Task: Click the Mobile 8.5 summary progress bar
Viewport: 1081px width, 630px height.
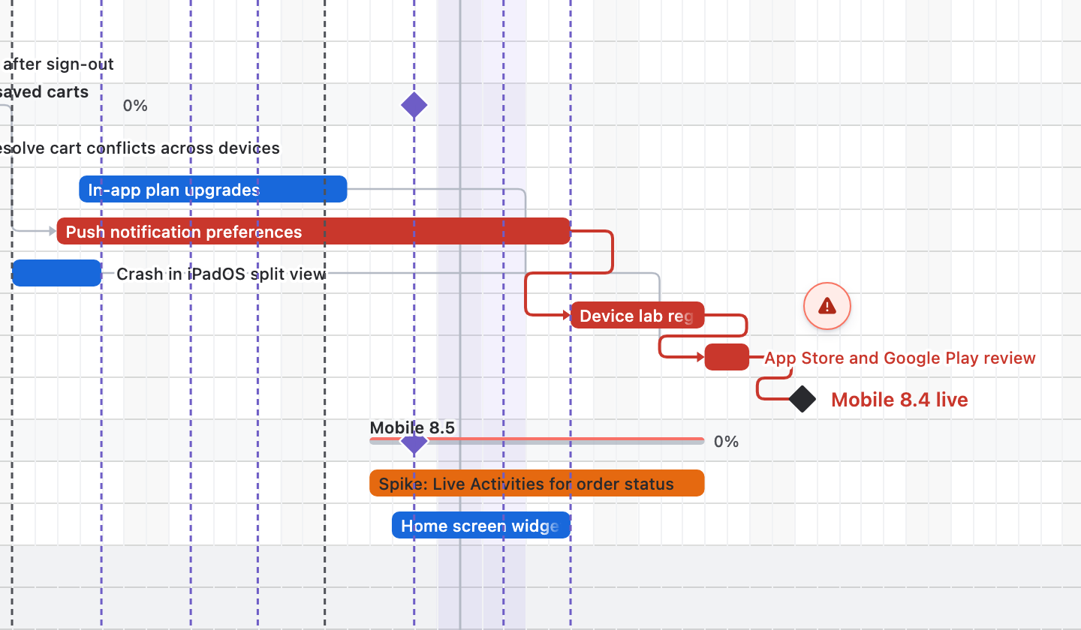Action: coord(537,441)
